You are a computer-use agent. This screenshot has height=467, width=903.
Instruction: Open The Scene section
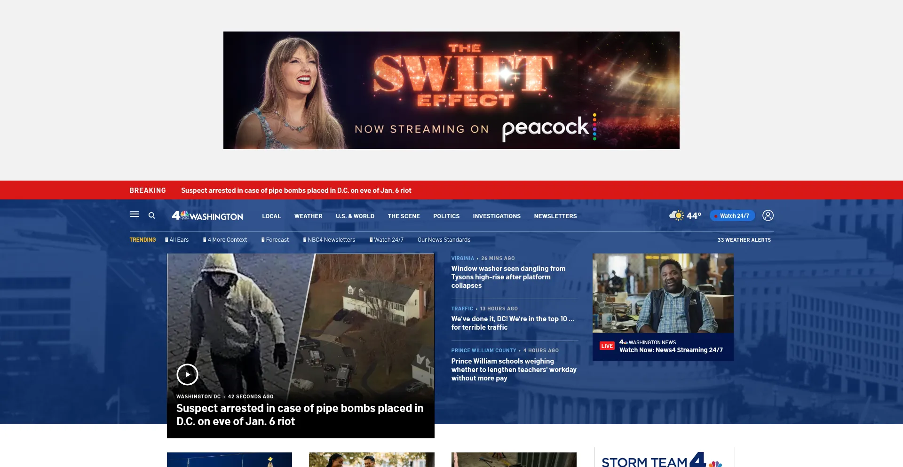coord(404,216)
